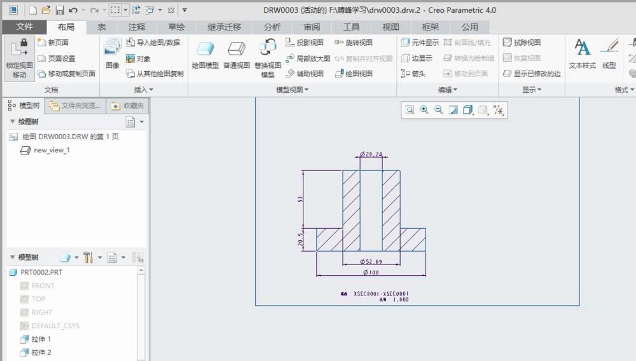Open the Favorites (收藏夹) tab
Image resolution: width=636 pixels, height=361 pixels.
pos(127,106)
